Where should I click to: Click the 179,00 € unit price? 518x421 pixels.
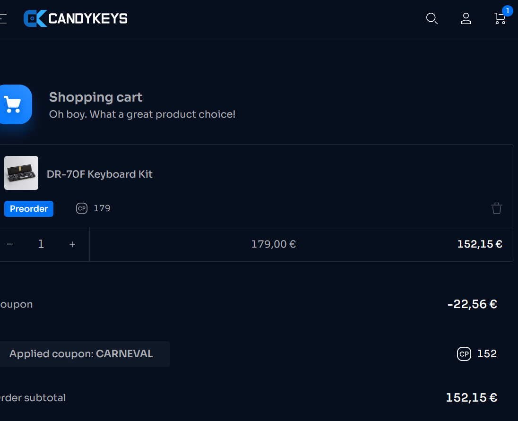pyautogui.click(x=273, y=244)
